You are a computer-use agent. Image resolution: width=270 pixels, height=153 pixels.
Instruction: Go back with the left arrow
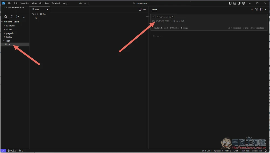pos(80,3)
